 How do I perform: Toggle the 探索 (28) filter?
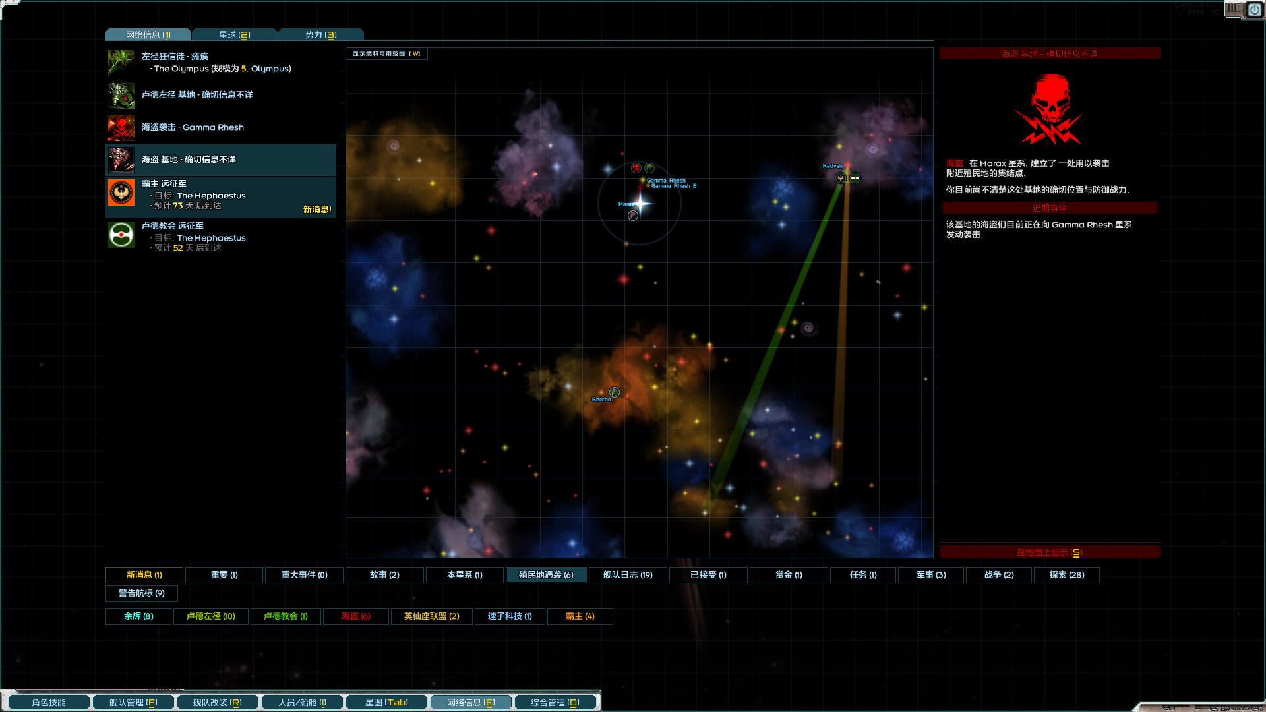tap(1066, 575)
